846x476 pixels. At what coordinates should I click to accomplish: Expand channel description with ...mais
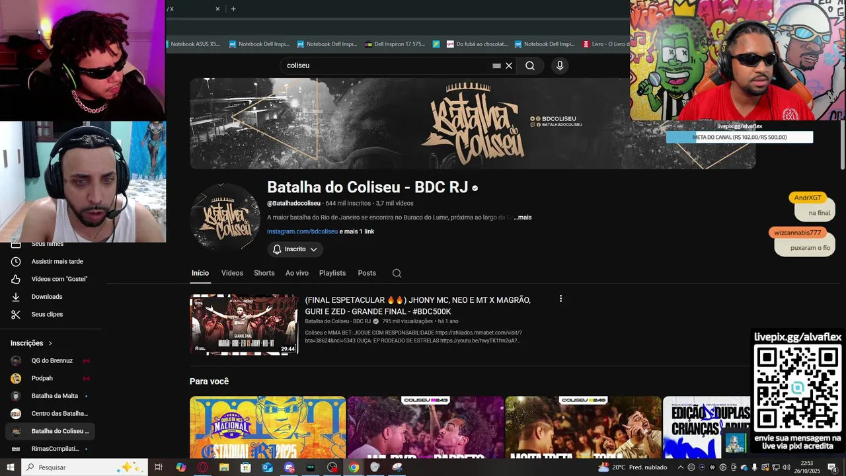(522, 218)
